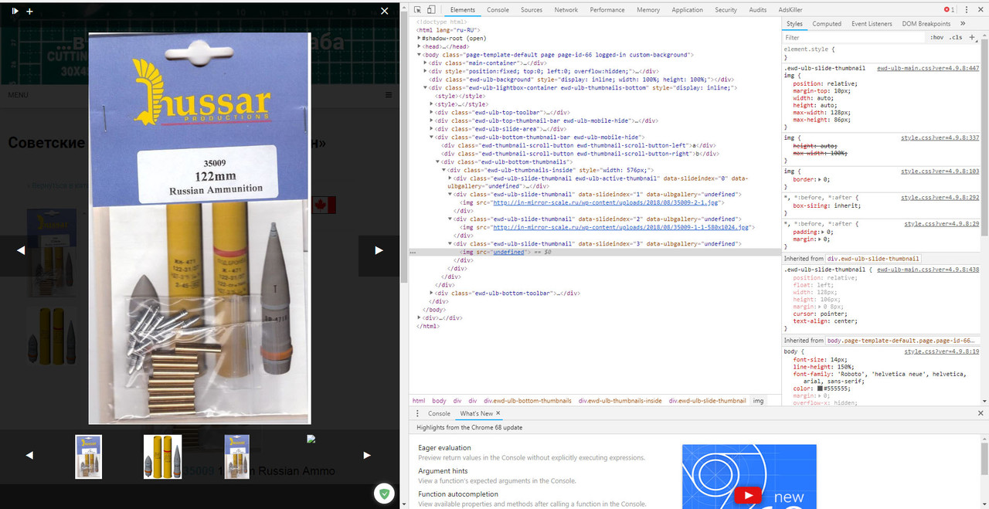Start the lightbox slideshow autoplay
Viewport: 989px width, 509px height.
pos(15,11)
